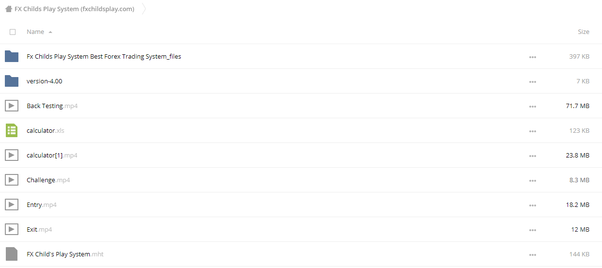Viewport: 602px width, 268px height.
Task: Click the Back Testing.mp4 video icon
Action: [12, 106]
